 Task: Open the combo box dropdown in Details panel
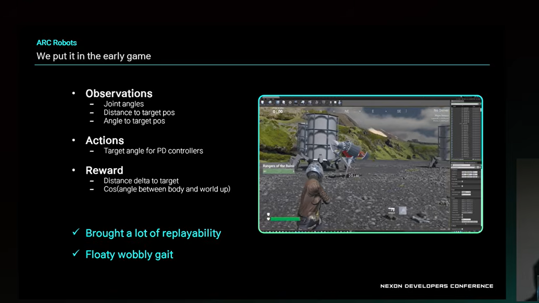[466, 192]
